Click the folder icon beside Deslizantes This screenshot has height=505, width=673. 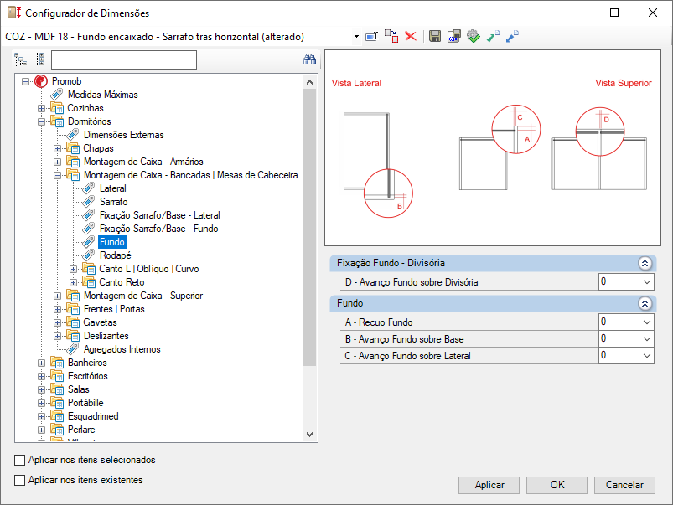pos(73,336)
